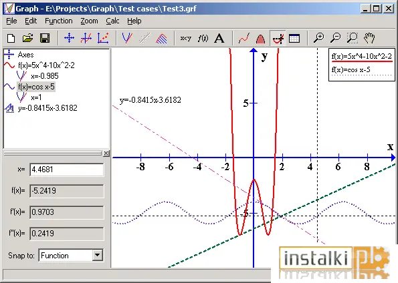The width and height of the screenshot is (398, 283).
Task: Click the x= input field
Action: point(66,170)
